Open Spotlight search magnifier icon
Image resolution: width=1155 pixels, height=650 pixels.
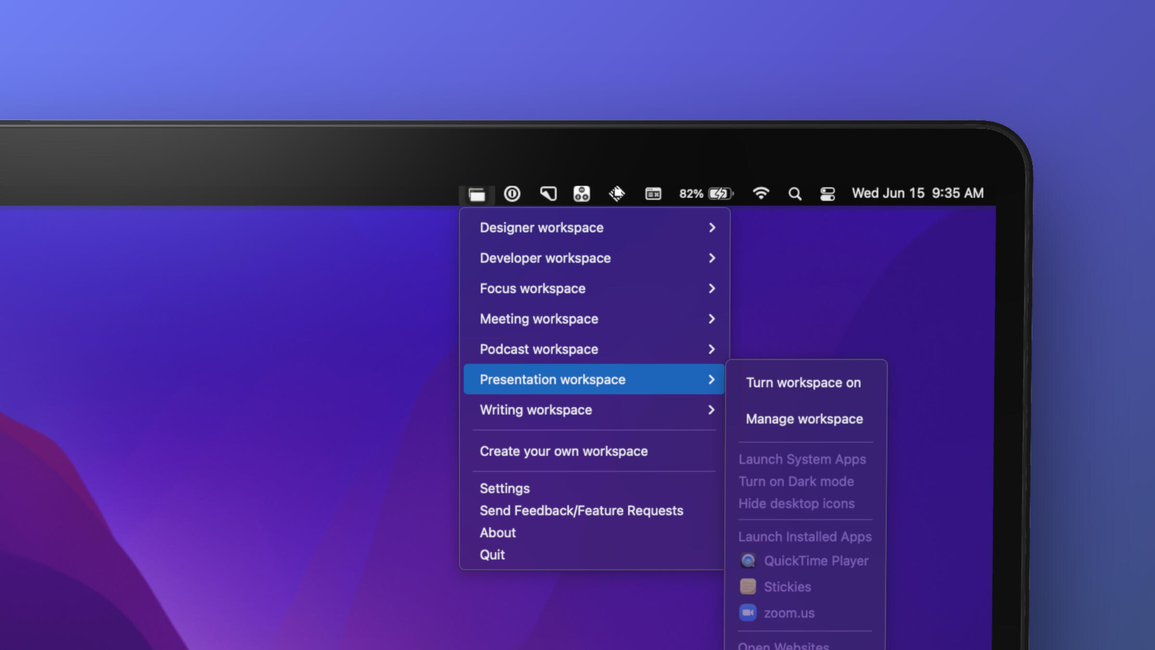point(795,194)
